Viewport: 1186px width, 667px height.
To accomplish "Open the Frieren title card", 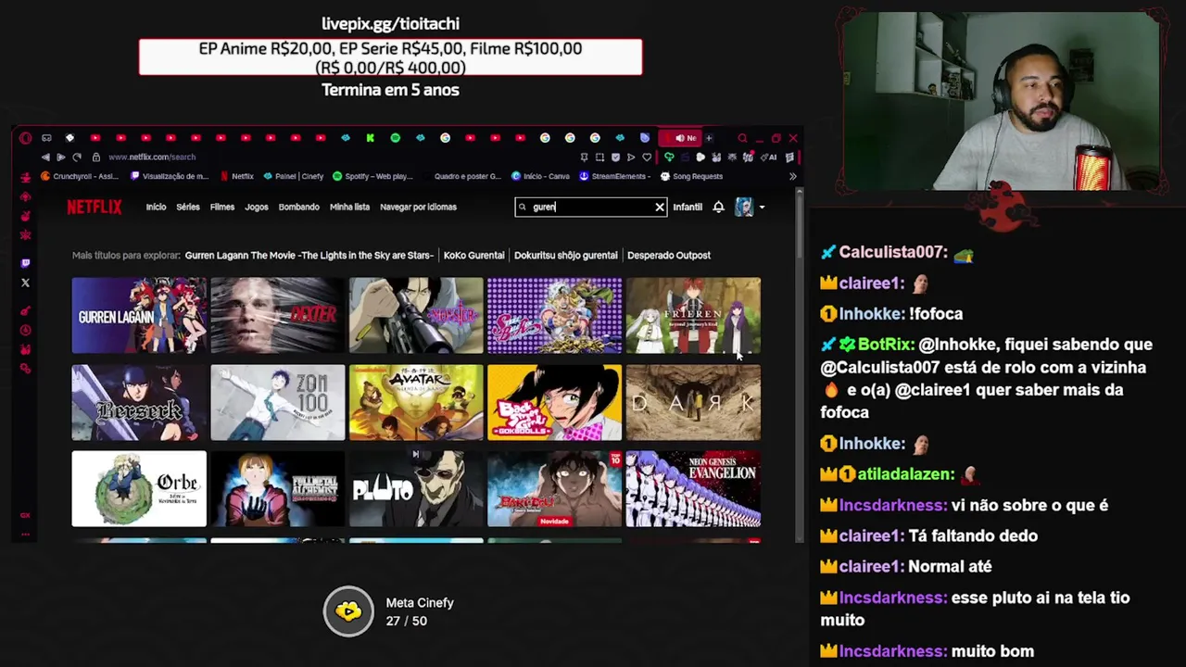I will tap(693, 316).
